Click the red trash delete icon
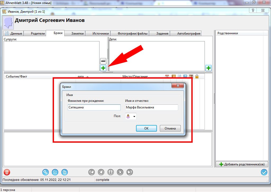The width and height of the screenshot is (271, 192). (7, 172)
